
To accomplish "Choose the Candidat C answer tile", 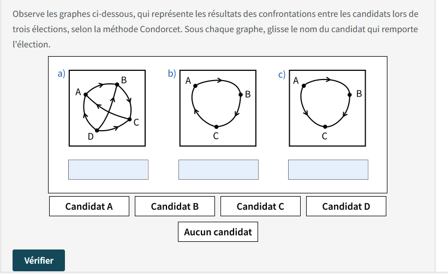I will (260, 206).
